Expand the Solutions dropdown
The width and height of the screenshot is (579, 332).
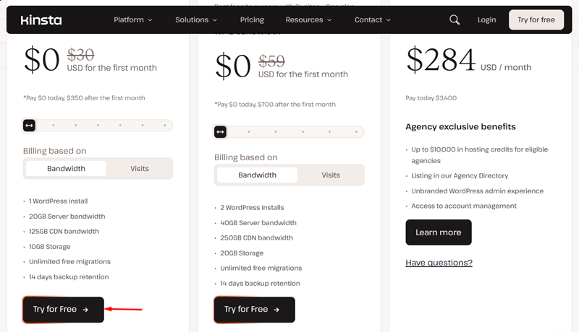click(x=196, y=20)
